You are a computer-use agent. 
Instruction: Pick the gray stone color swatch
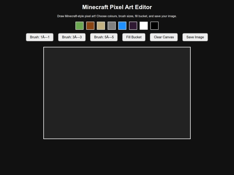point(112,26)
